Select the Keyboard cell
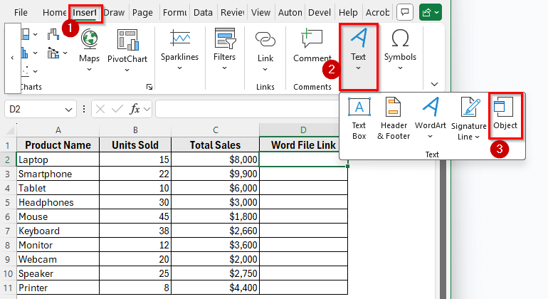This screenshot has height=299, width=548. 58,231
